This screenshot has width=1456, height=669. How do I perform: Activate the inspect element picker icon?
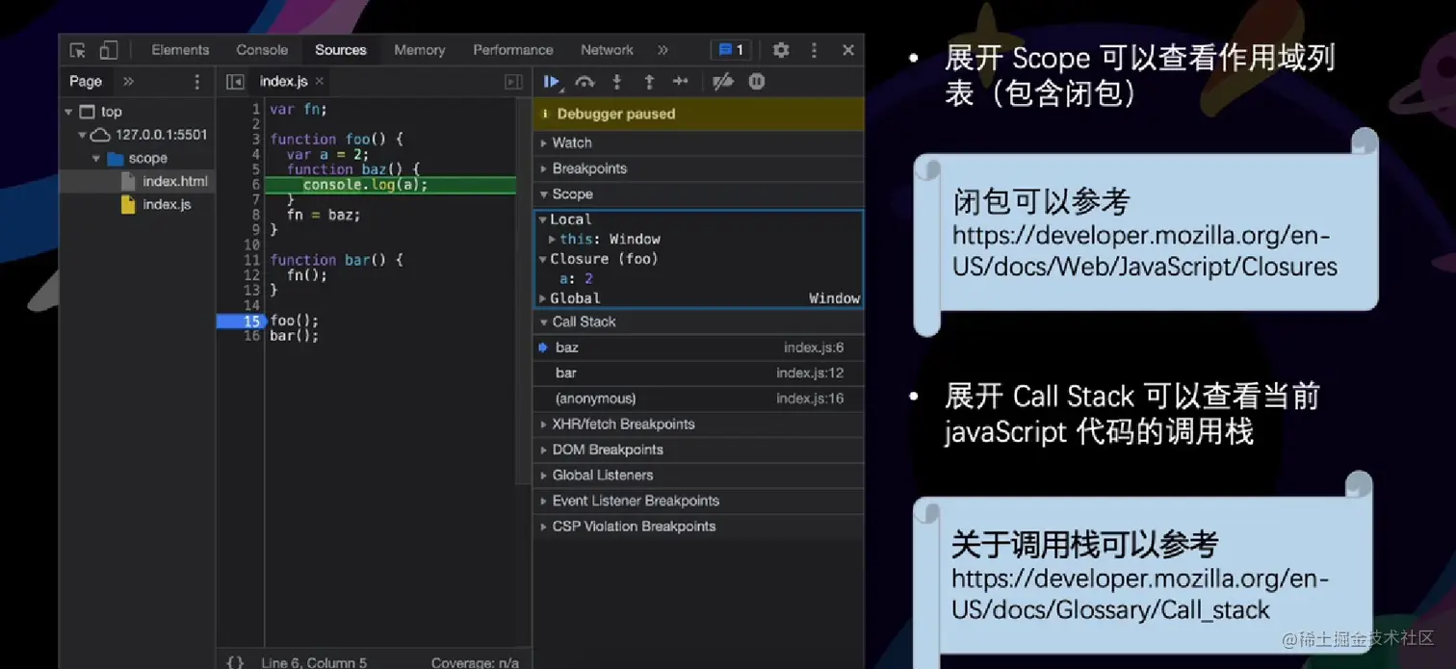point(78,50)
